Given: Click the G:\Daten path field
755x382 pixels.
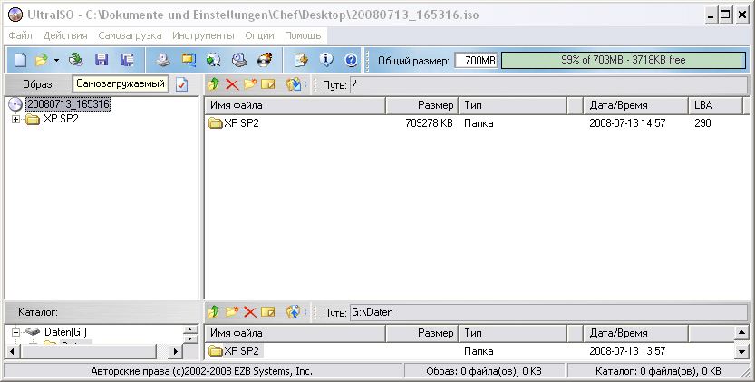Looking at the screenshot, I should pyautogui.click(x=548, y=312).
